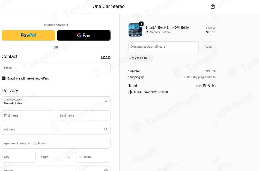The height and width of the screenshot is (171, 259).
Task: Open the Country/Region dropdown
Action: pos(56,102)
